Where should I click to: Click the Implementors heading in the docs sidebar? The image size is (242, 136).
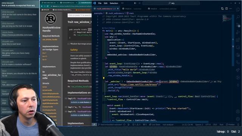49,66
